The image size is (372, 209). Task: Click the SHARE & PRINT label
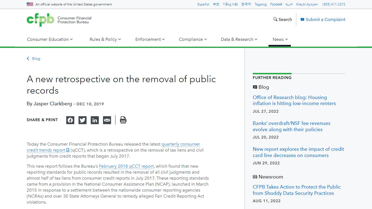click(x=42, y=120)
